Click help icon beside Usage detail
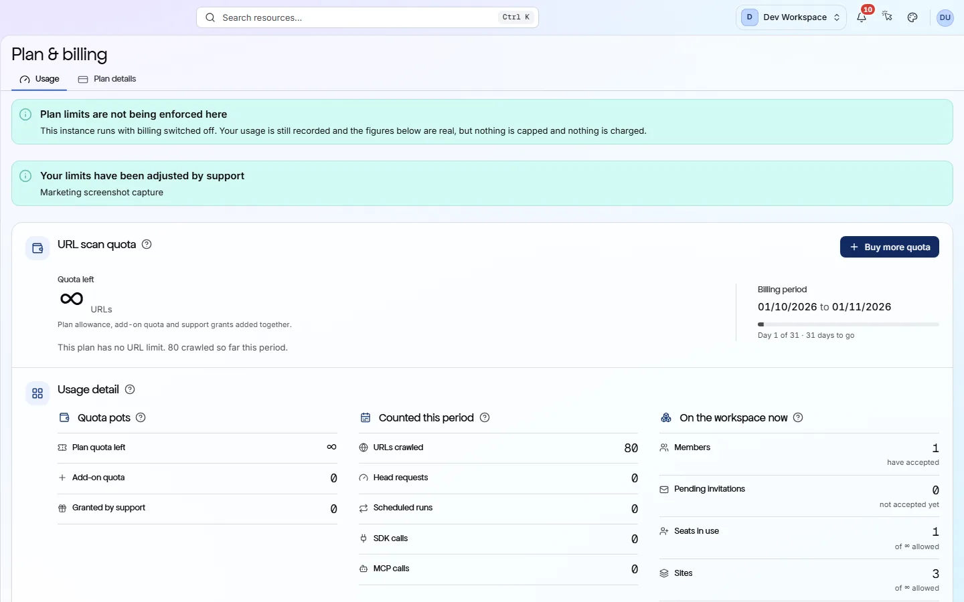Screen dimensions: 964x602 tap(130, 389)
